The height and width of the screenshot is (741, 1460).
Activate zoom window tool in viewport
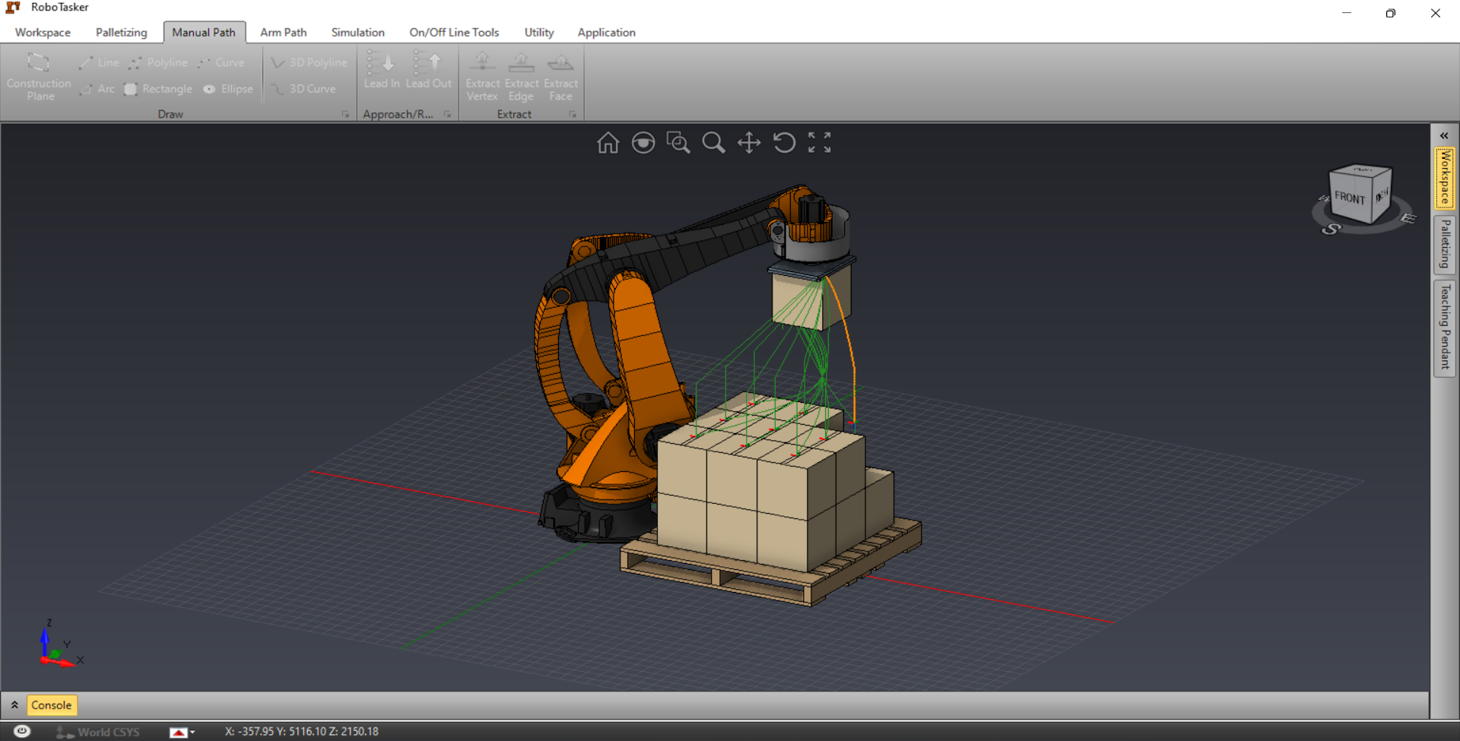click(678, 142)
